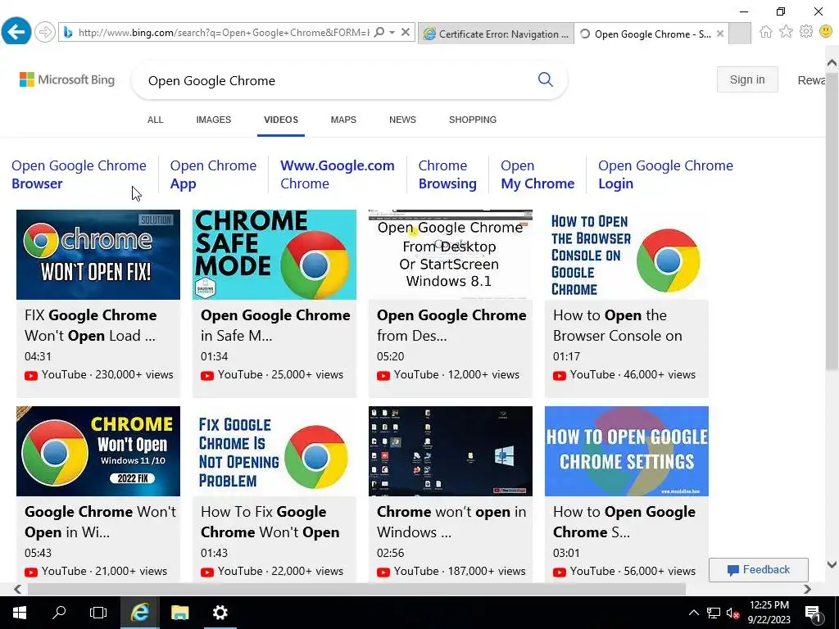Open the Internet Explorer Tools gear icon
This screenshot has width=839, height=629.
806,32
